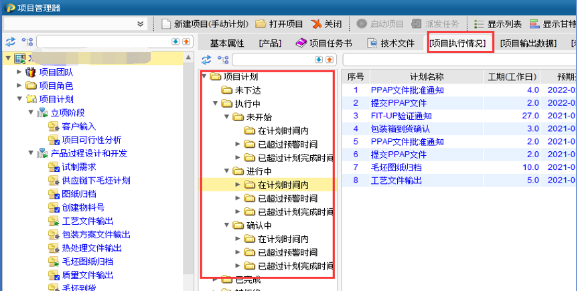578x291 pixels.
Task: Select 包装方案文件输出 in the tree
Action: click(96, 235)
